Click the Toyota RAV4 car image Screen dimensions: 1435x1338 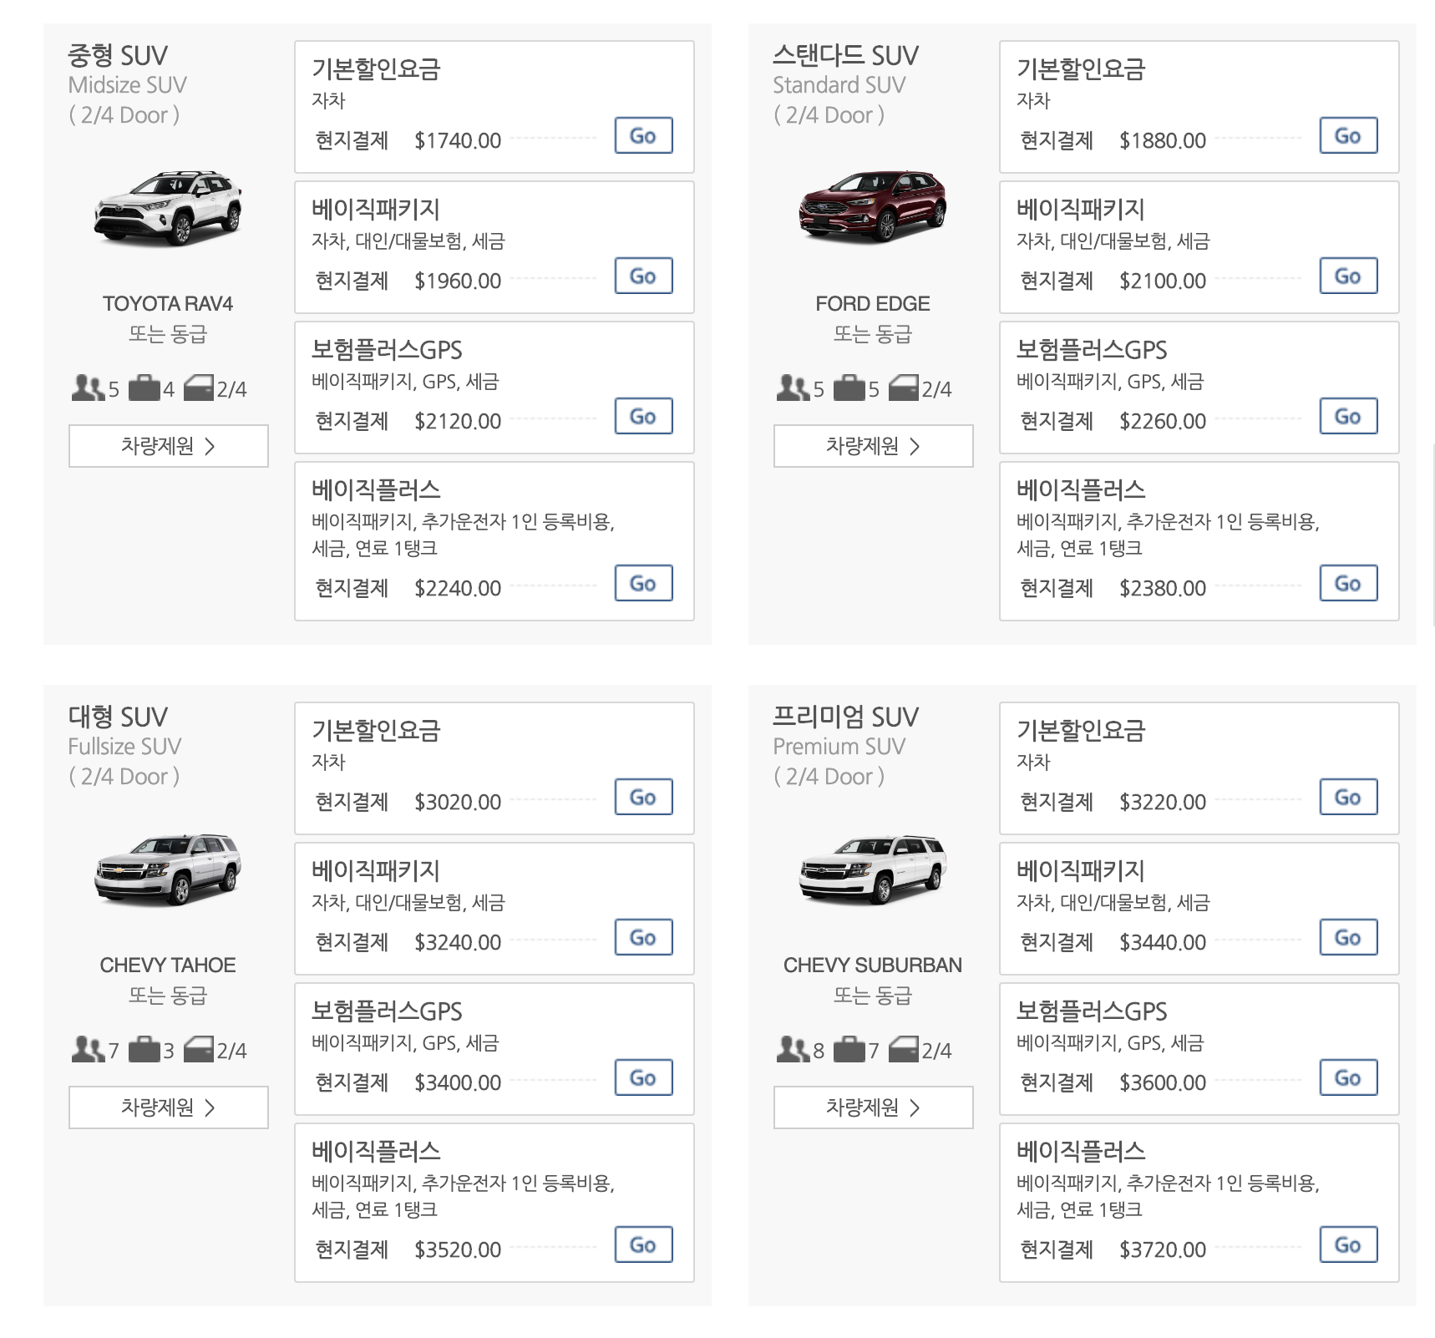pos(168,209)
